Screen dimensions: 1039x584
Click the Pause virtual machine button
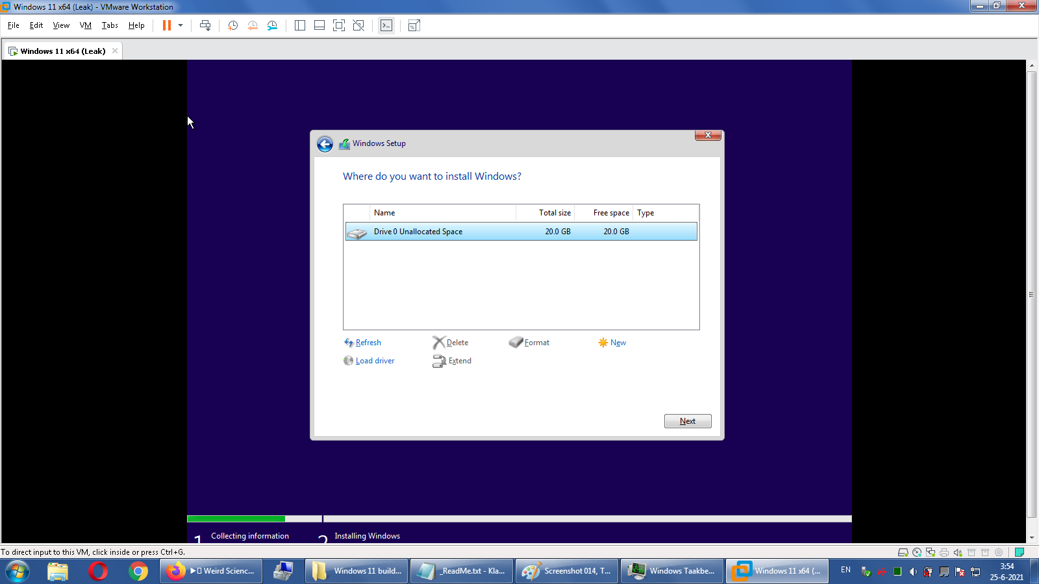point(167,25)
